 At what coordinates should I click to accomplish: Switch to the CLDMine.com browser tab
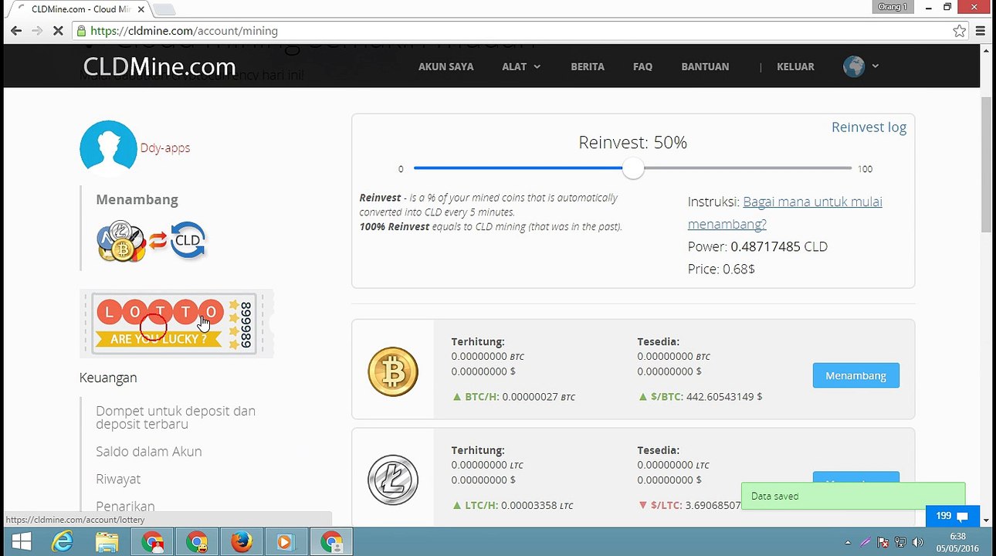(x=80, y=9)
